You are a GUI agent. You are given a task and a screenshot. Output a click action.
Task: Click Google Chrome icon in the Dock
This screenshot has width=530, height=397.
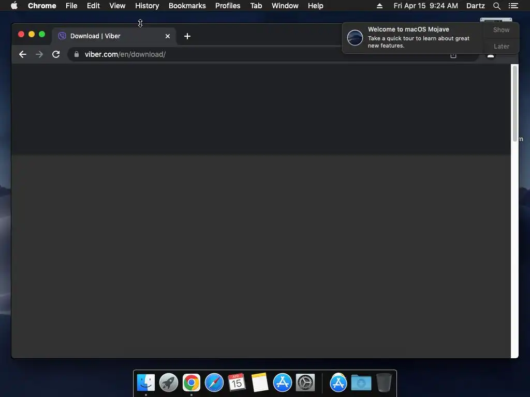click(192, 383)
